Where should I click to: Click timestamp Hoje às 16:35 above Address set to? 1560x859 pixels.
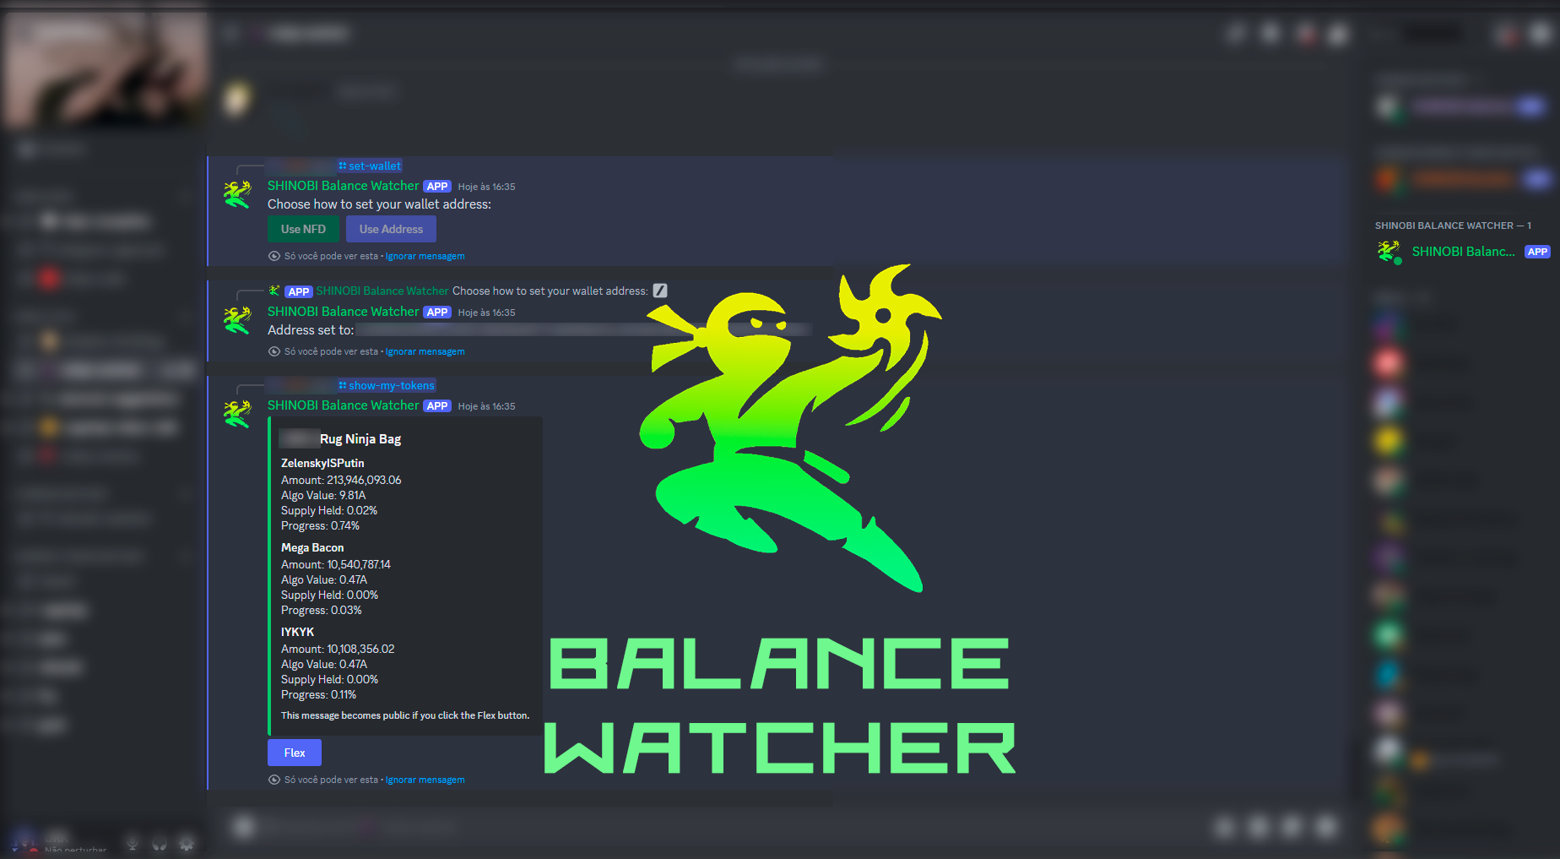(x=486, y=313)
